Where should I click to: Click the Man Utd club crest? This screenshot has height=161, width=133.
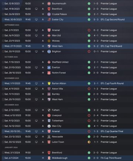tap(49, 36)
